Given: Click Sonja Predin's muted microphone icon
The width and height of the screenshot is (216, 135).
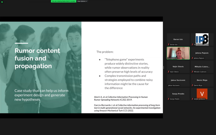Looking at the screenshot, I should pos(168,99).
